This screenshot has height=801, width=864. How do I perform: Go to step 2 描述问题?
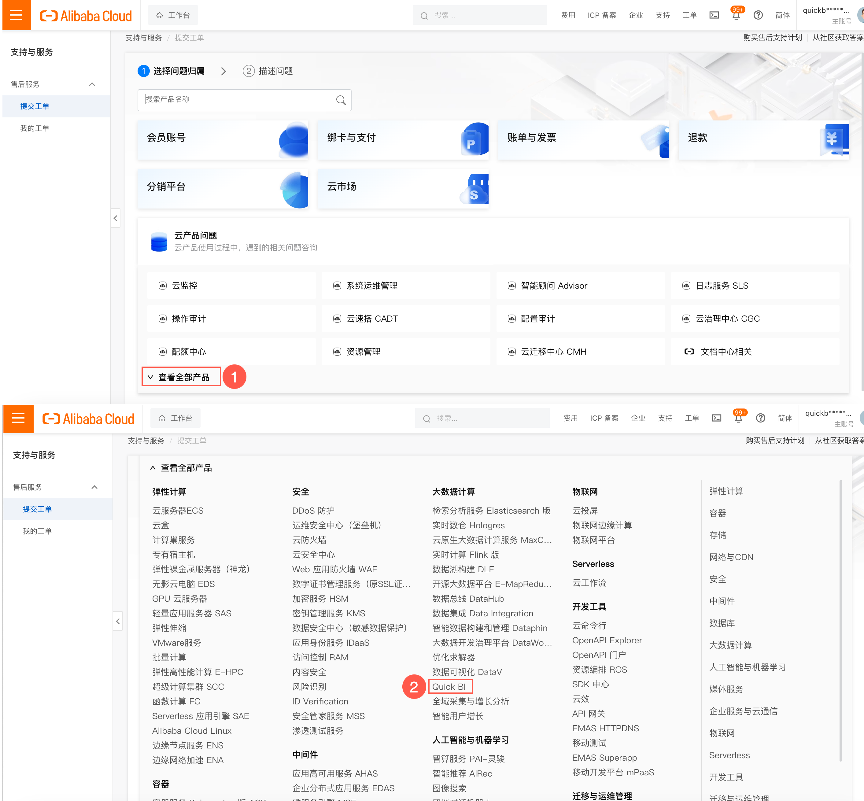click(268, 71)
